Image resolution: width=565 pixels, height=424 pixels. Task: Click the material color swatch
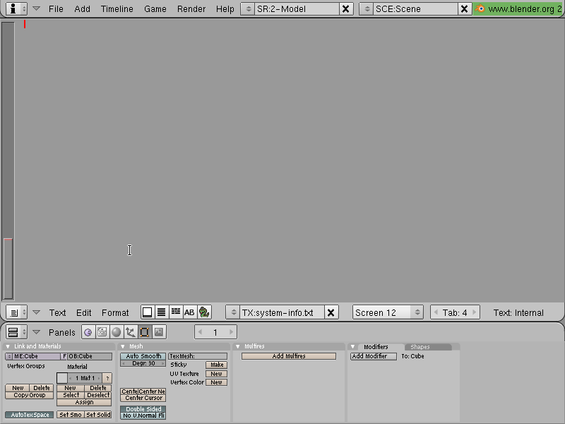pos(62,378)
